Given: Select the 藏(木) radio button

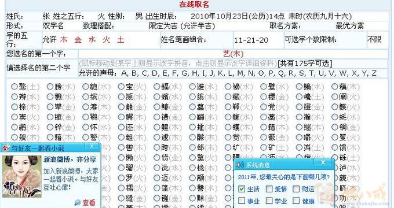Looking at the screenshot, I should tap(228, 96).
